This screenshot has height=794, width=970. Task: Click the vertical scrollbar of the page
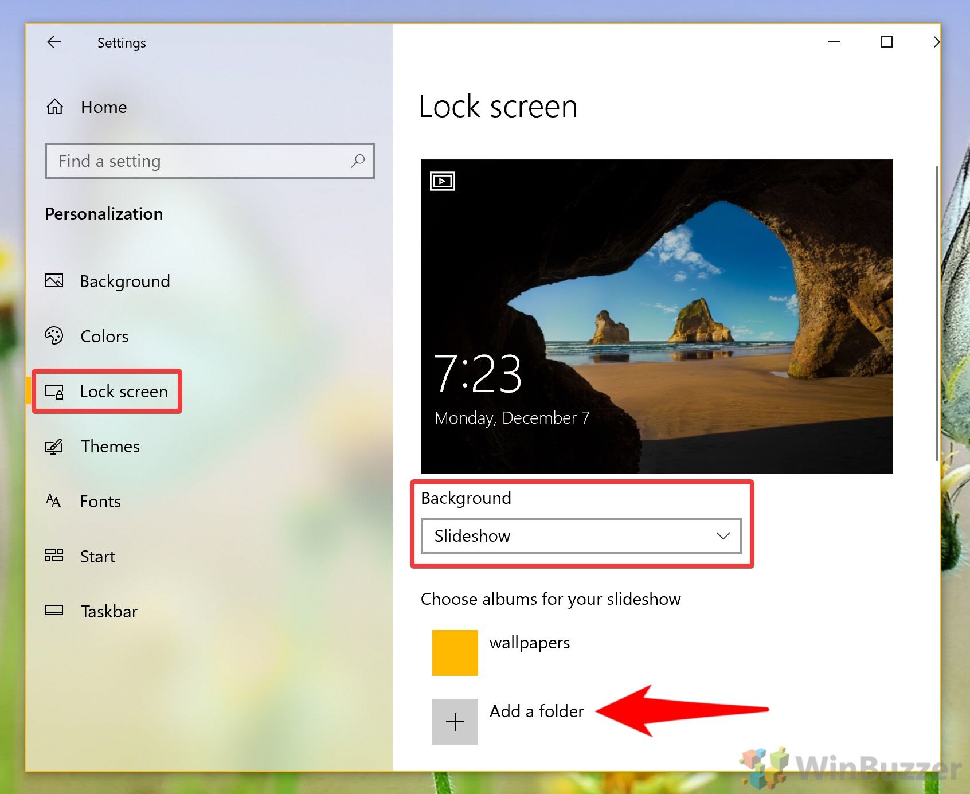coord(936,313)
